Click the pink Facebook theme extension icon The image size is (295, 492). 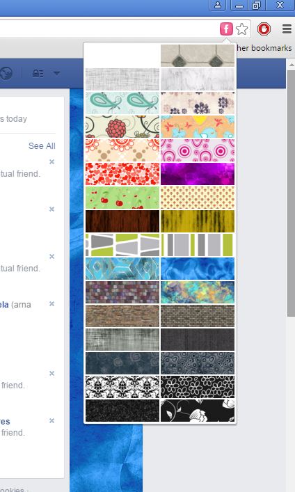point(226,29)
